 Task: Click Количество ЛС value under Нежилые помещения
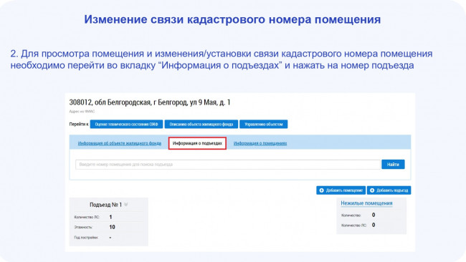[374, 225]
